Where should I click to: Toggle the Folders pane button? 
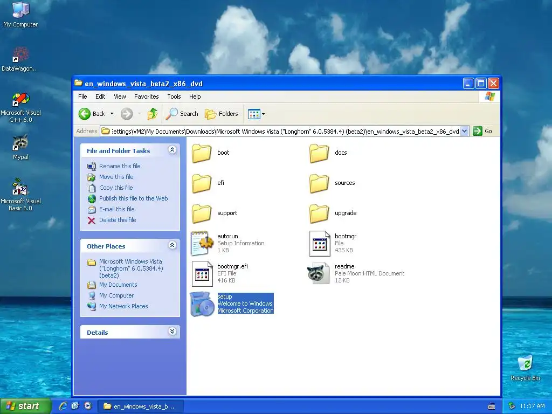(222, 114)
